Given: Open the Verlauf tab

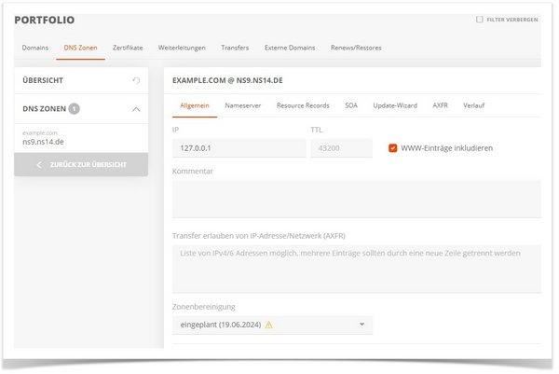Looking at the screenshot, I should click(473, 105).
